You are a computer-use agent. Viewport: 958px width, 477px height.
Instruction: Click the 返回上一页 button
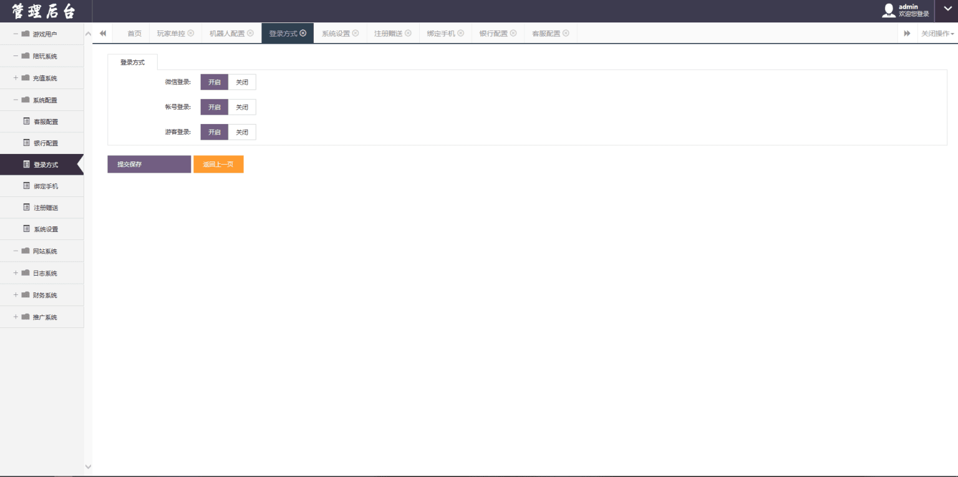click(218, 164)
